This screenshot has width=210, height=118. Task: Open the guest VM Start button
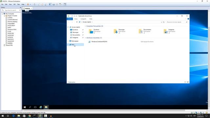[25, 107]
